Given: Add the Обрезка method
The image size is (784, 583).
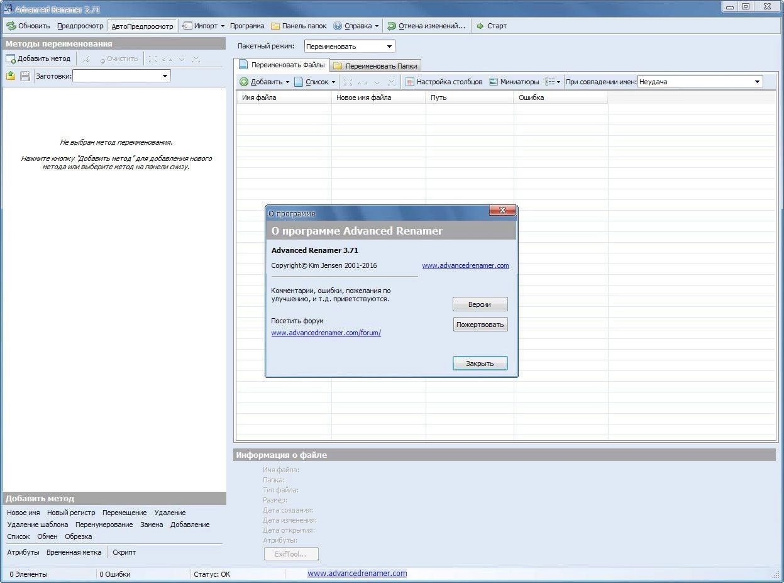Looking at the screenshot, I should 79,536.
